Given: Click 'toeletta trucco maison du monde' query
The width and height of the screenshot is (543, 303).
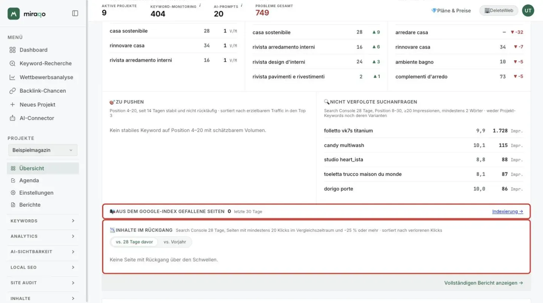Looking at the screenshot, I should click(x=363, y=174).
